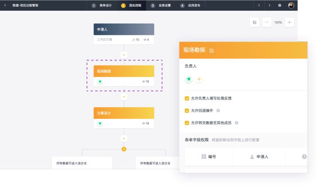The height and width of the screenshot is (187, 319).
Task: Click the zoom out minus button
Action: 267,22
